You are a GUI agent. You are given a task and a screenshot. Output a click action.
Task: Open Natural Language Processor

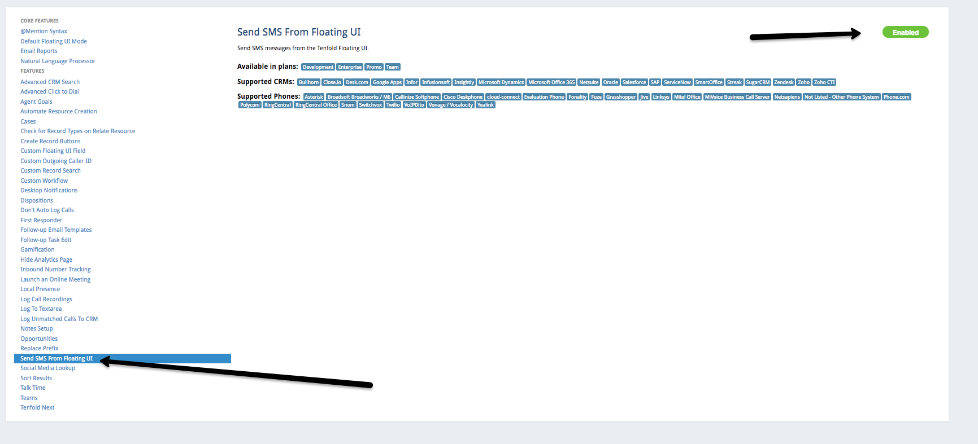pyautogui.click(x=58, y=61)
